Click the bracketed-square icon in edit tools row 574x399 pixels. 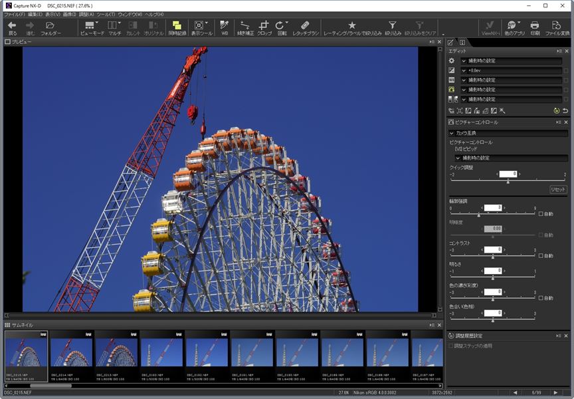click(x=460, y=110)
